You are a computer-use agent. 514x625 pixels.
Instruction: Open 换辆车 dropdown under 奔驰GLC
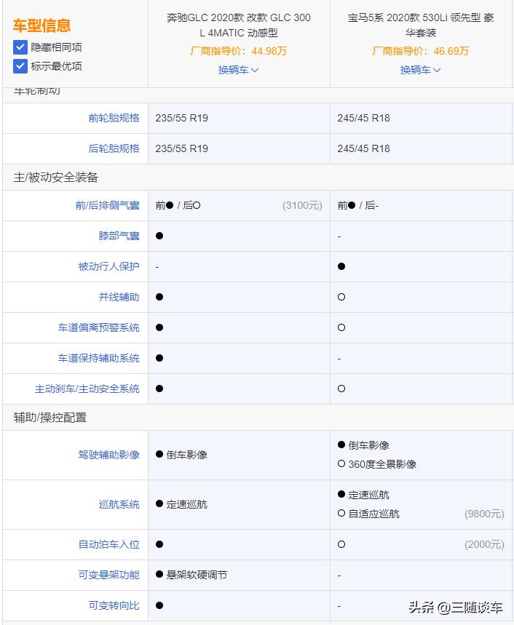239,70
